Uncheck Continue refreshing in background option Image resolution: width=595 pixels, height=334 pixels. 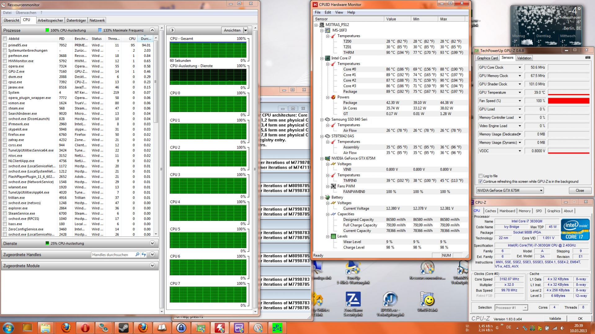(481, 181)
